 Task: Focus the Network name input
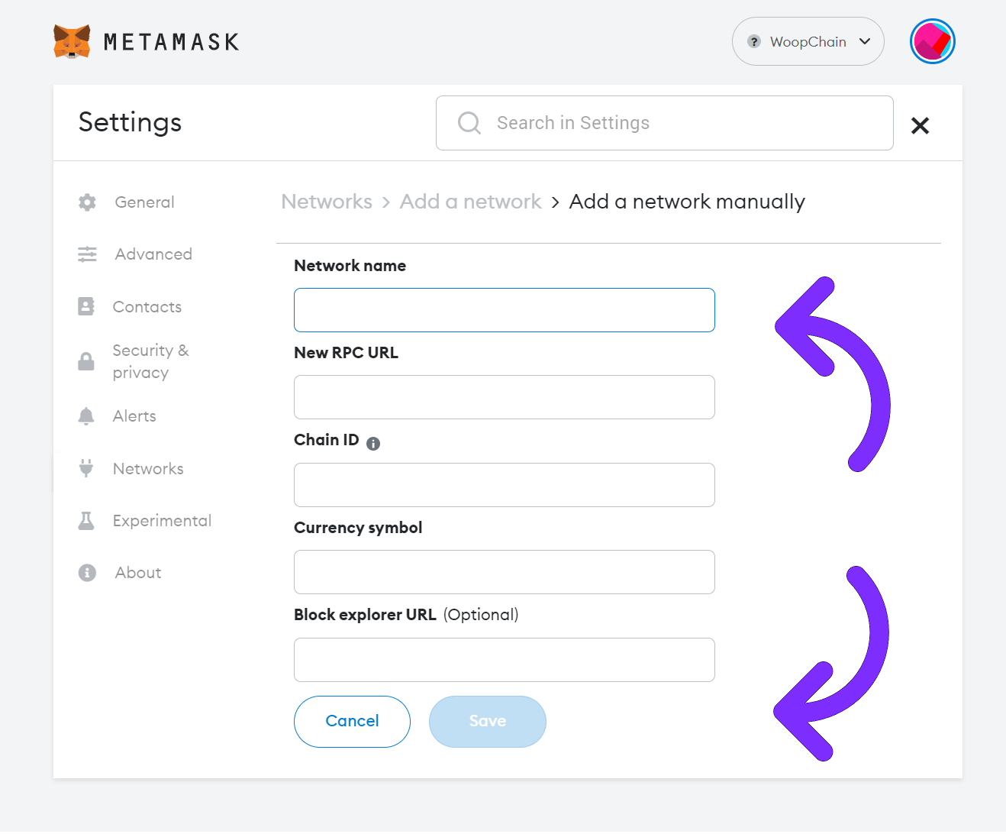[x=505, y=310]
